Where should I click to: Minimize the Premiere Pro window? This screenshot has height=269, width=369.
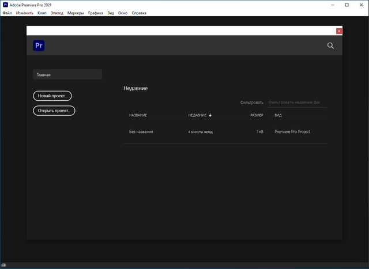coord(330,5)
